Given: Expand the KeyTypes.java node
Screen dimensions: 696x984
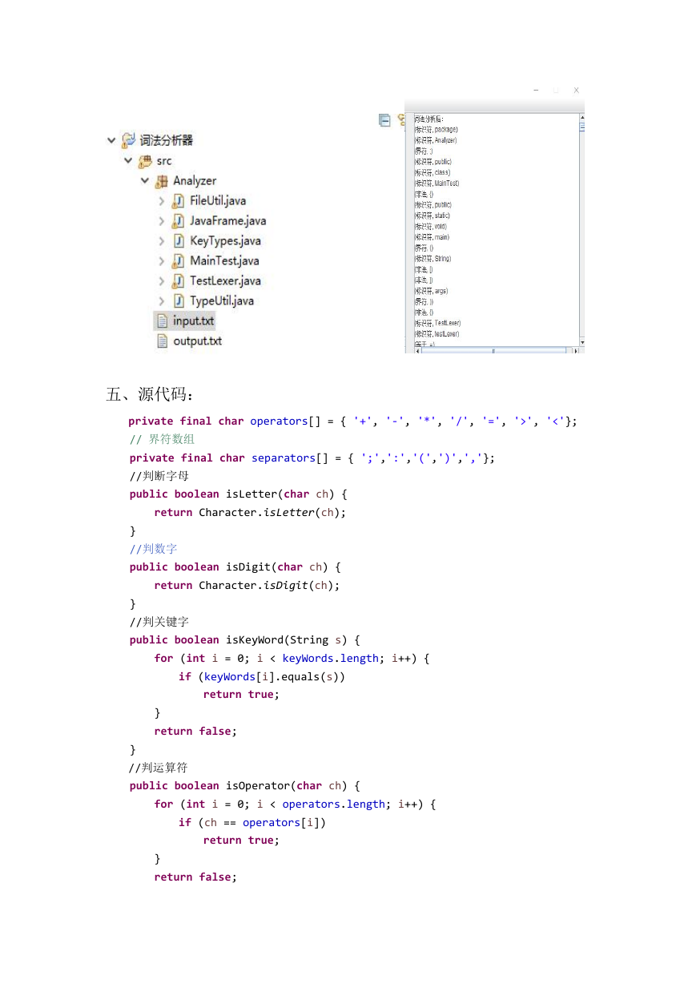Looking at the screenshot, I should click(x=161, y=241).
